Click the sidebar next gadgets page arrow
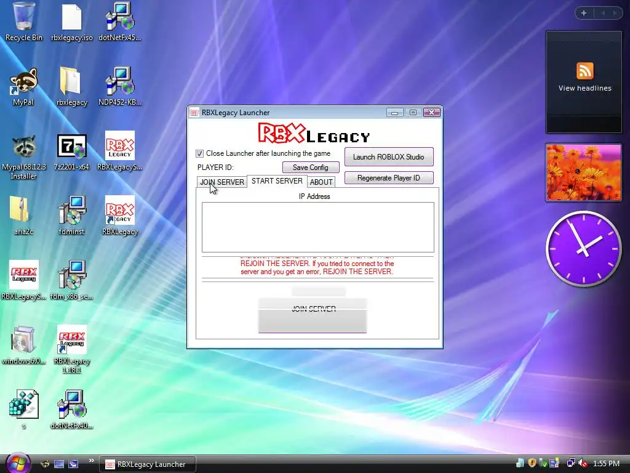This screenshot has width=630, height=473. tap(615, 13)
